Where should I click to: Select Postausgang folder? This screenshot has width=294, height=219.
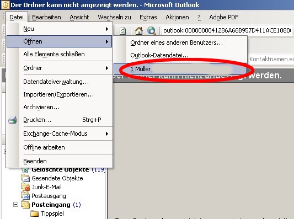click(x=49, y=196)
